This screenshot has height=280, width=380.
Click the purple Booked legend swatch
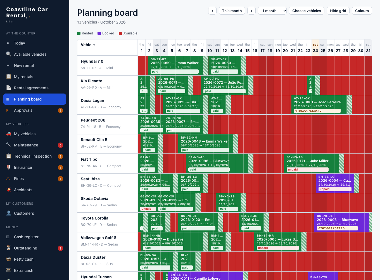(99, 33)
